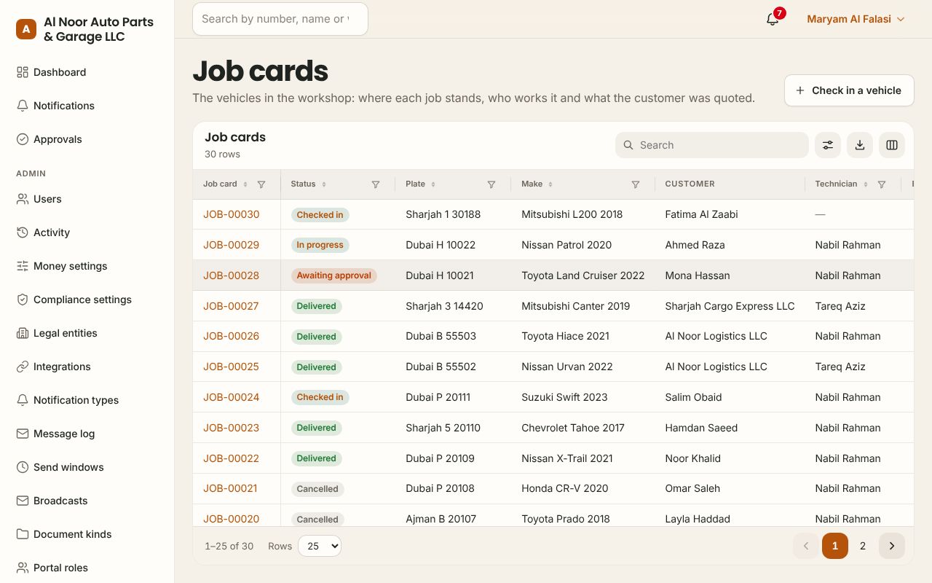Open Dashboard in the sidebar
This screenshot has width=932, height=583.
tap(87, 72)
